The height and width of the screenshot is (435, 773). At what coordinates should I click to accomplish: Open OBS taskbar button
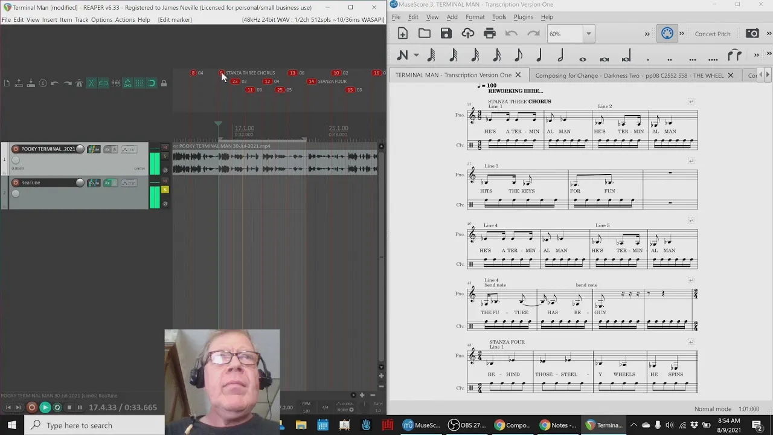[467, 425]
